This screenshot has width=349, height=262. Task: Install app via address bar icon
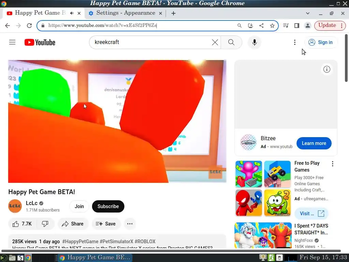[251, 26]
